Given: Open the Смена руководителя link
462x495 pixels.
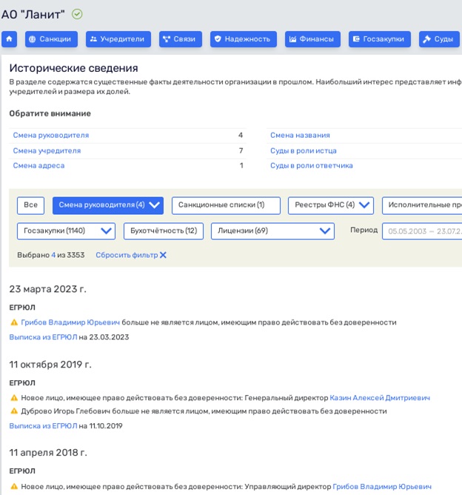Looking at the screenshot, I should point(51,135).
